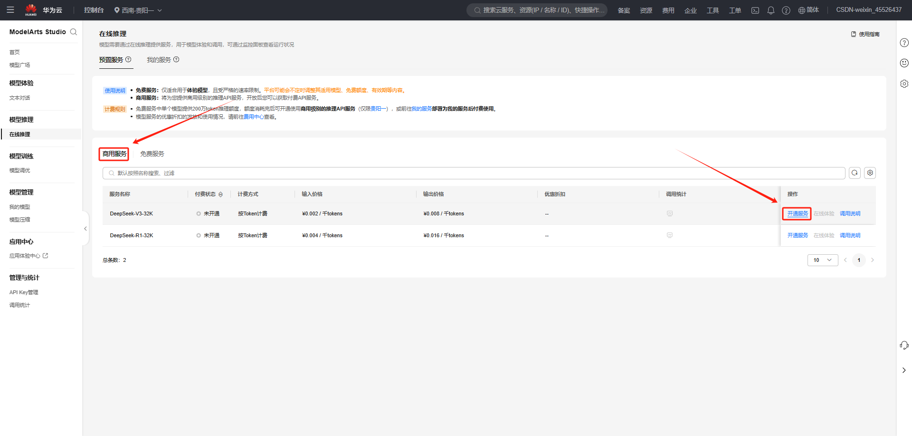Image resolution: width=912 pixels, height=436 pixels.
Task: Open the 工具 menu
Action: pyautogui.click(x=712, y=10)
